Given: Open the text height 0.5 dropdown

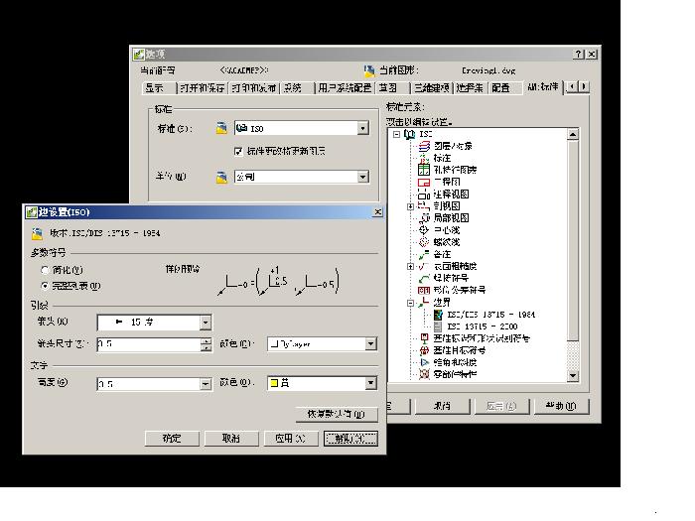Looking at the screenshot, I should (206, 384).
